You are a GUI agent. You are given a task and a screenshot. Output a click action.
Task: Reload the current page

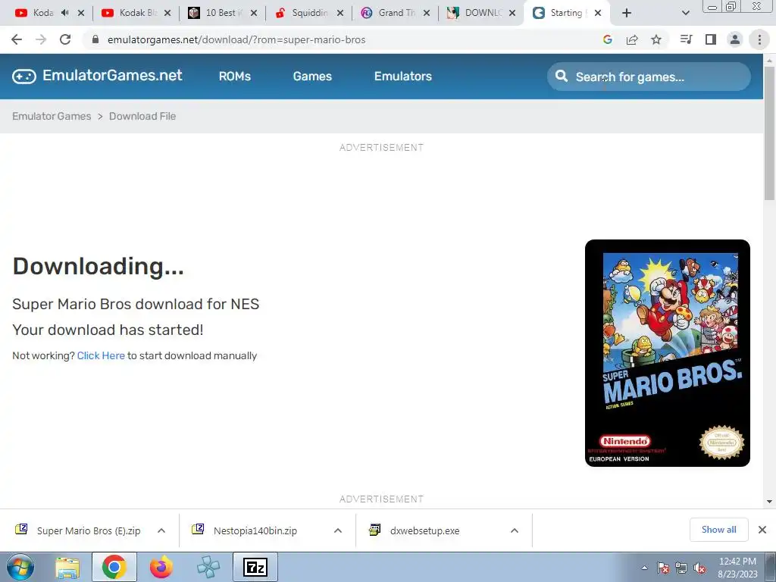click(x=65, y=39)
